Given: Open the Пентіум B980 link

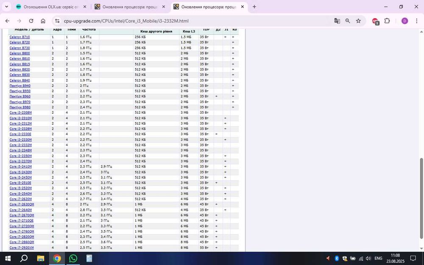Looking at the screenshot, I should (20, 107).
